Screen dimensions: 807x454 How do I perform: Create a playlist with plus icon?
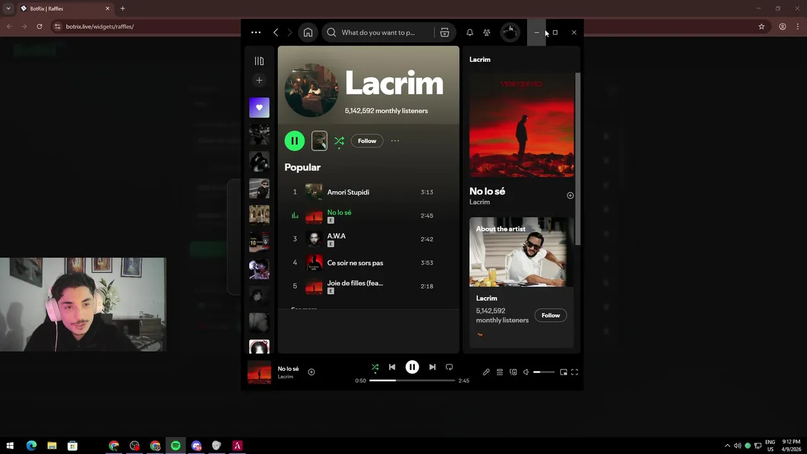(259, 80)
